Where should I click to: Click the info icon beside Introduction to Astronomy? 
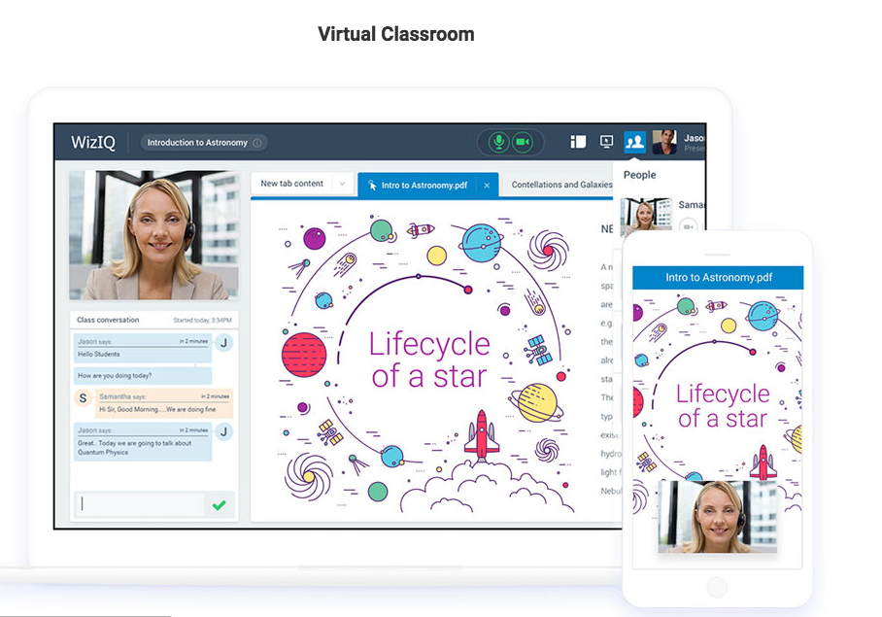[257, 143]
